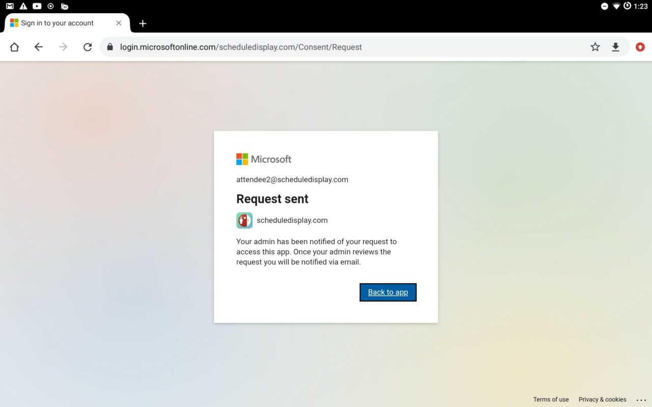Viewport: 652px width, 407px height.
Task: Open the downloads icon in toolbar
Action: coord(615,47)
